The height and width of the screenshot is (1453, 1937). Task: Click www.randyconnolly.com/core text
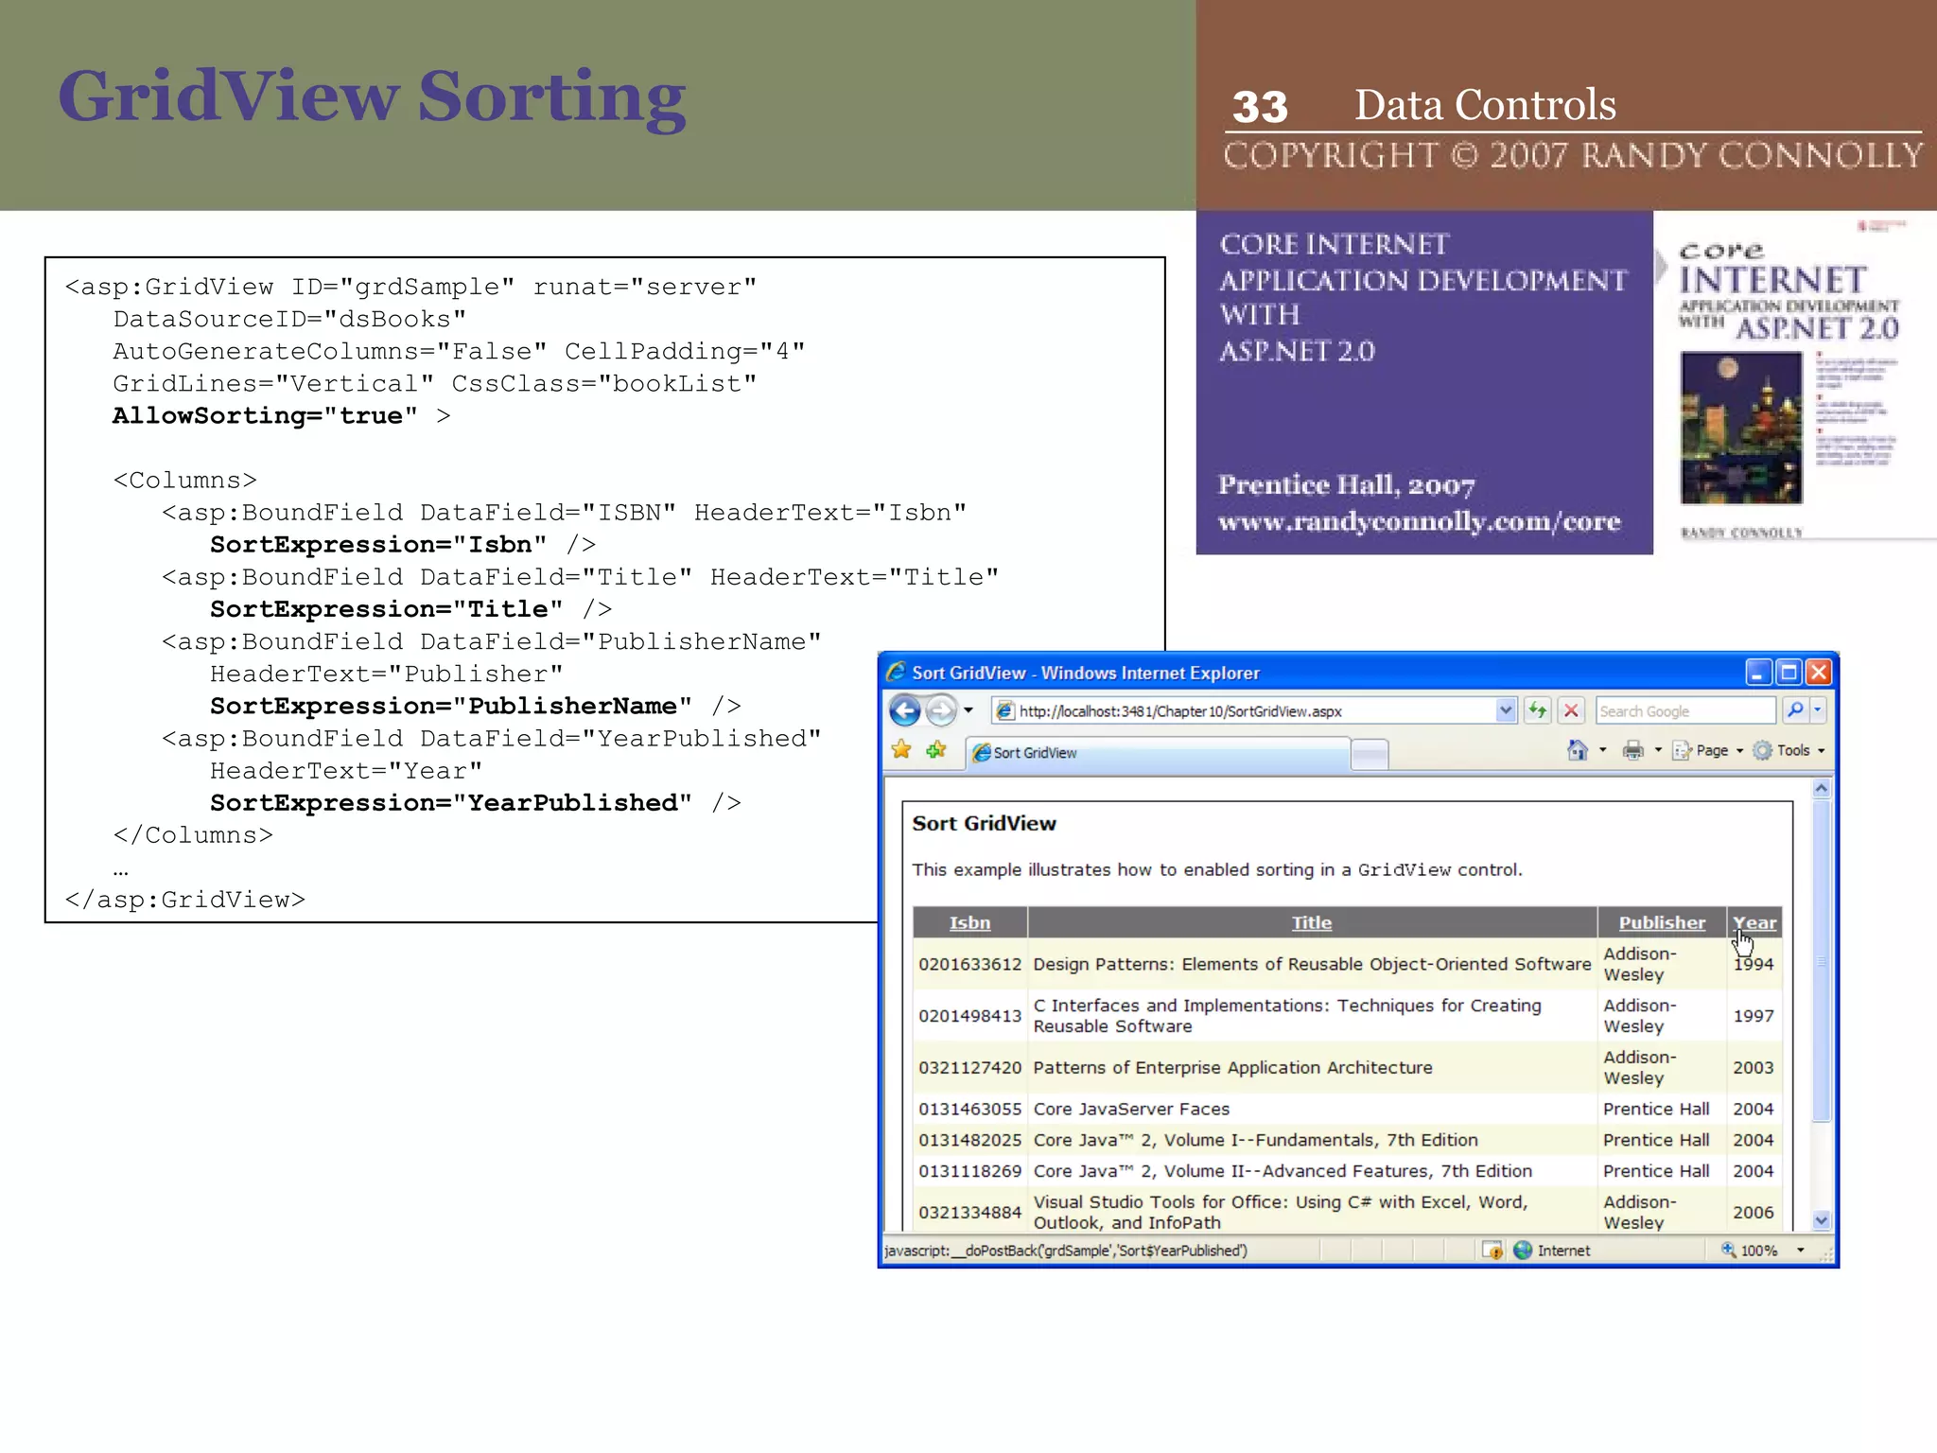pos(1419,522)
